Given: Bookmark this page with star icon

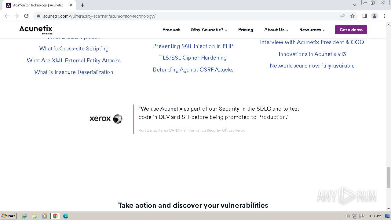Looking at the screenshot, I should click(x=353, y=16).
